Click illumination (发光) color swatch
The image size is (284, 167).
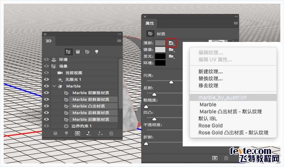point(160,56)
